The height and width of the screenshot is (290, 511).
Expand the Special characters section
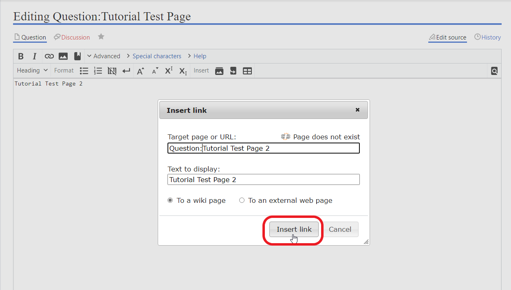154,56
